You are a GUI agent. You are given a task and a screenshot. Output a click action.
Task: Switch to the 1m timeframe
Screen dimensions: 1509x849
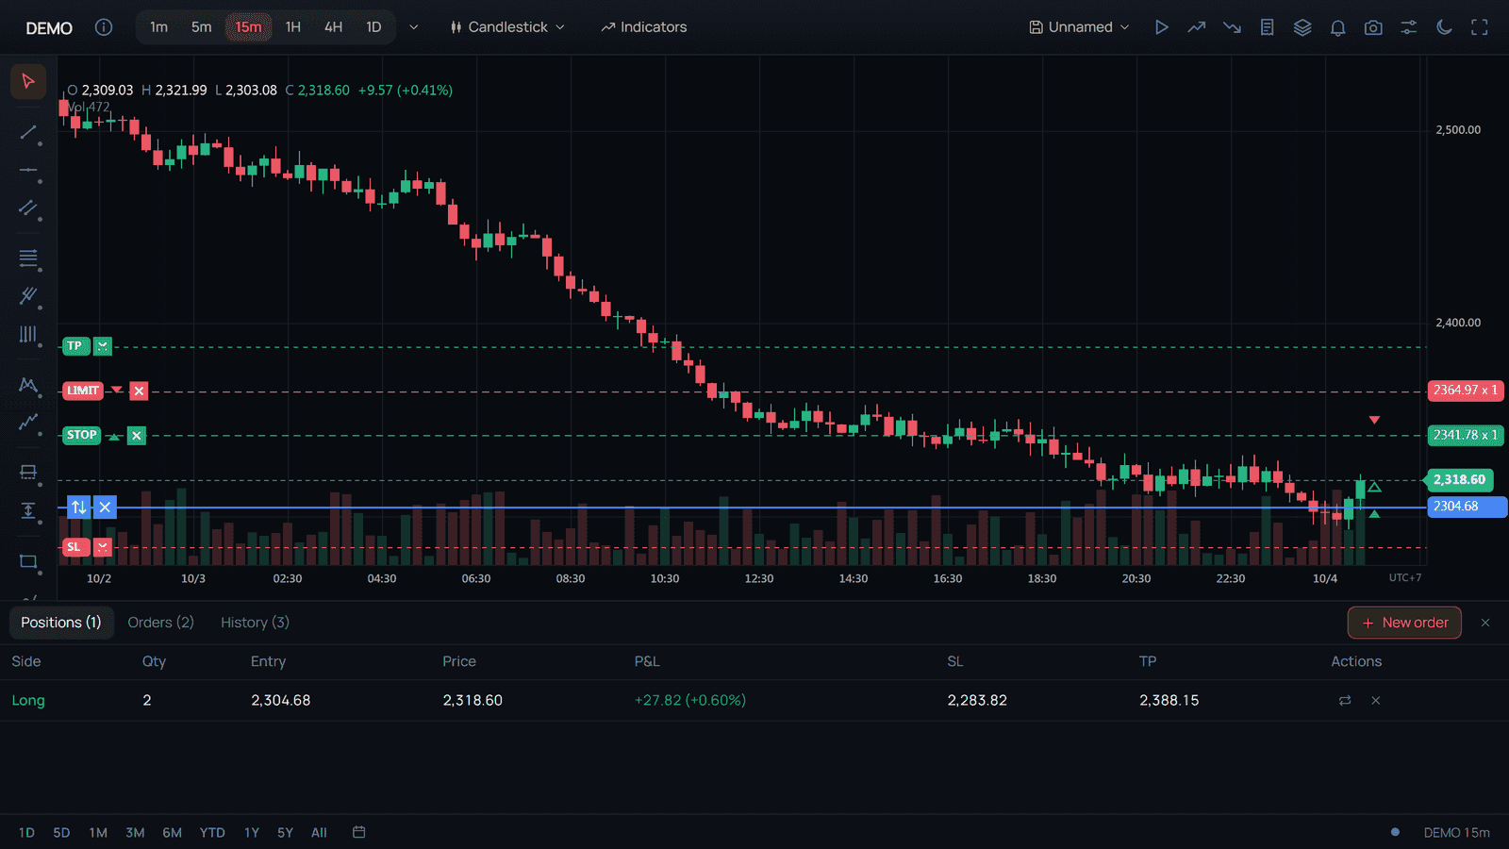158,27
